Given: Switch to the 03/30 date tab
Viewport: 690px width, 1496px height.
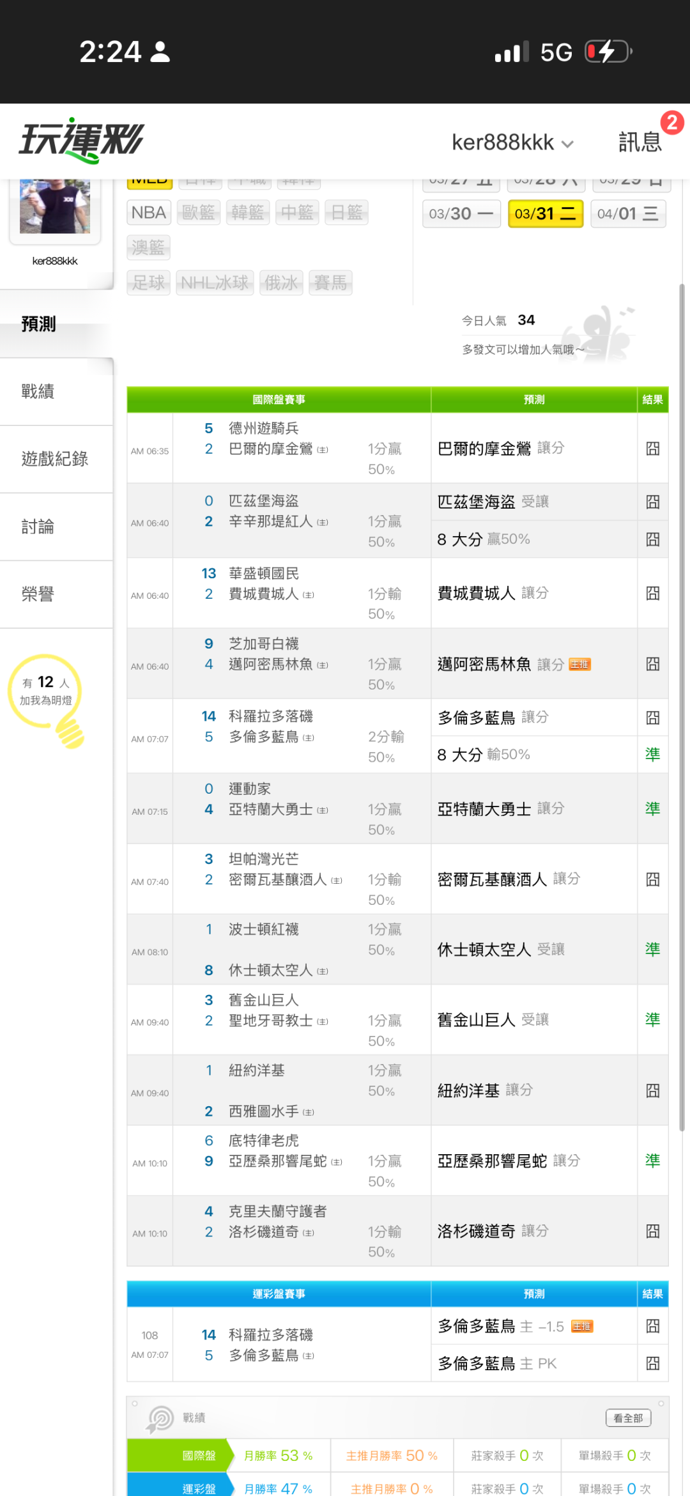Looking at the screenshot, I should coord(461,213).
